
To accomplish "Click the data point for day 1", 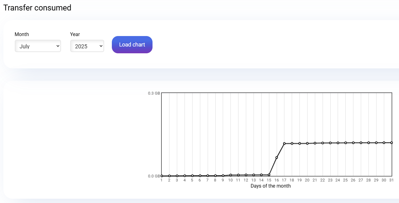I will point(162,176).
